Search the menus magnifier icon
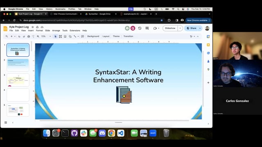 (7, 36)
